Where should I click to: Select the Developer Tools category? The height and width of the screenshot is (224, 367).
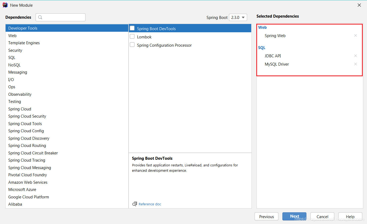(67, 28)
